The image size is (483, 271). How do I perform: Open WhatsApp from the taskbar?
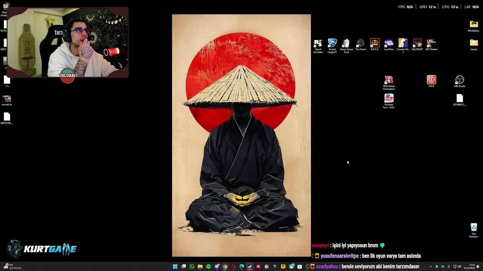click(x=192, y=266)
